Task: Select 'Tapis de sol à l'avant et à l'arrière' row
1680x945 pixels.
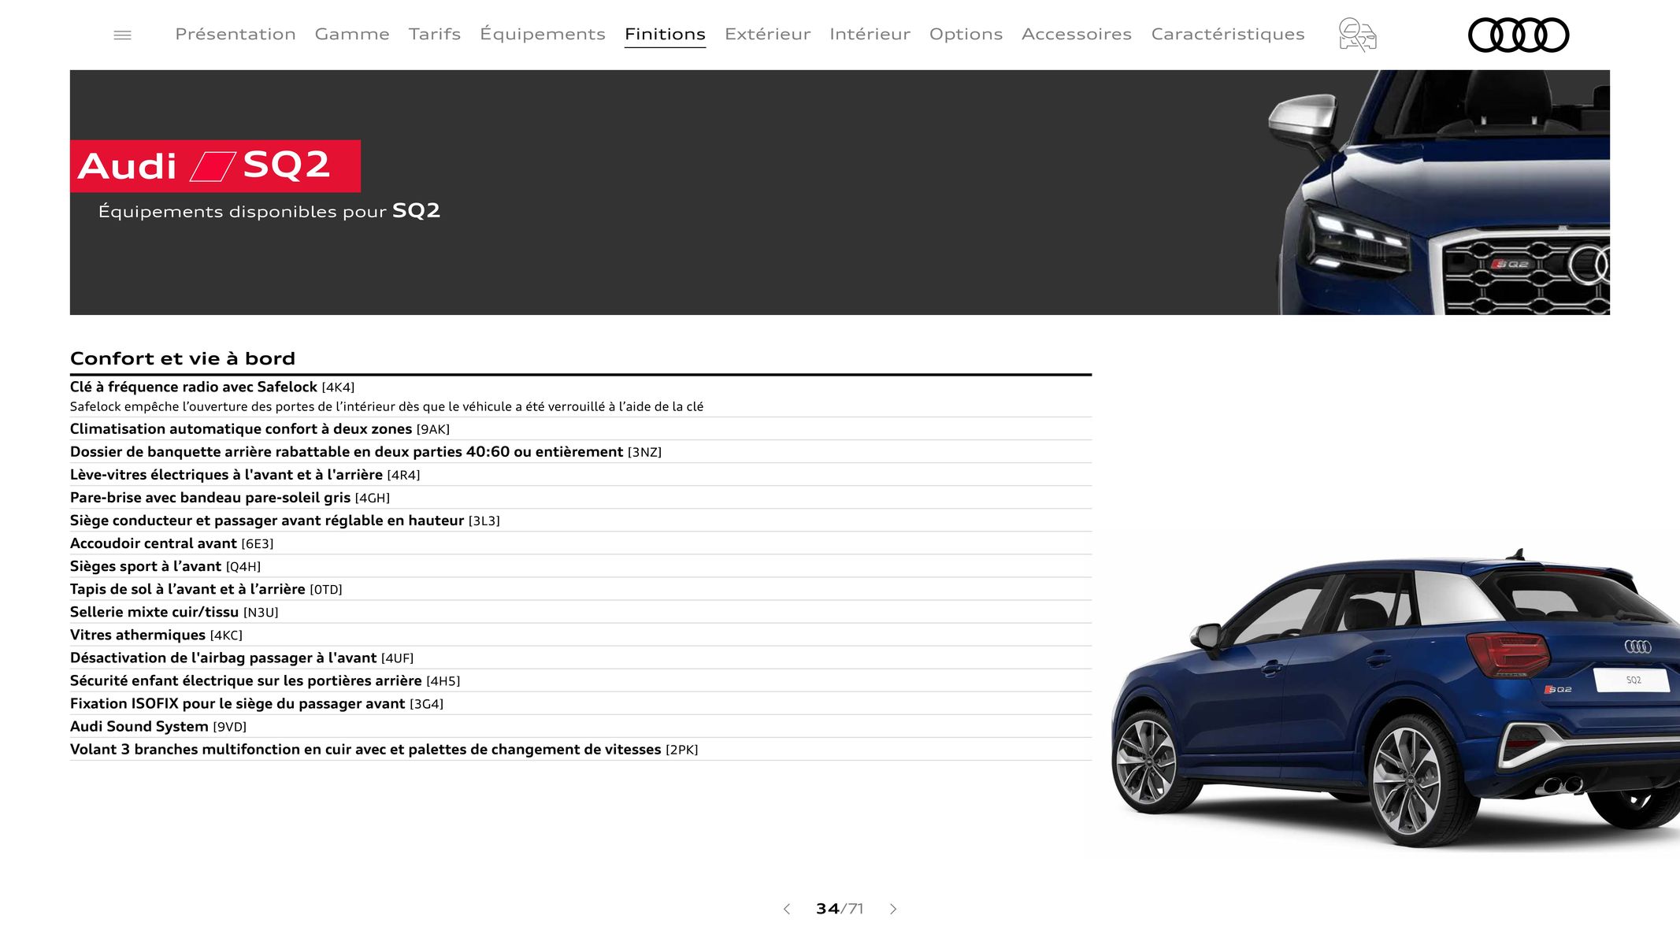Action: 580,588
